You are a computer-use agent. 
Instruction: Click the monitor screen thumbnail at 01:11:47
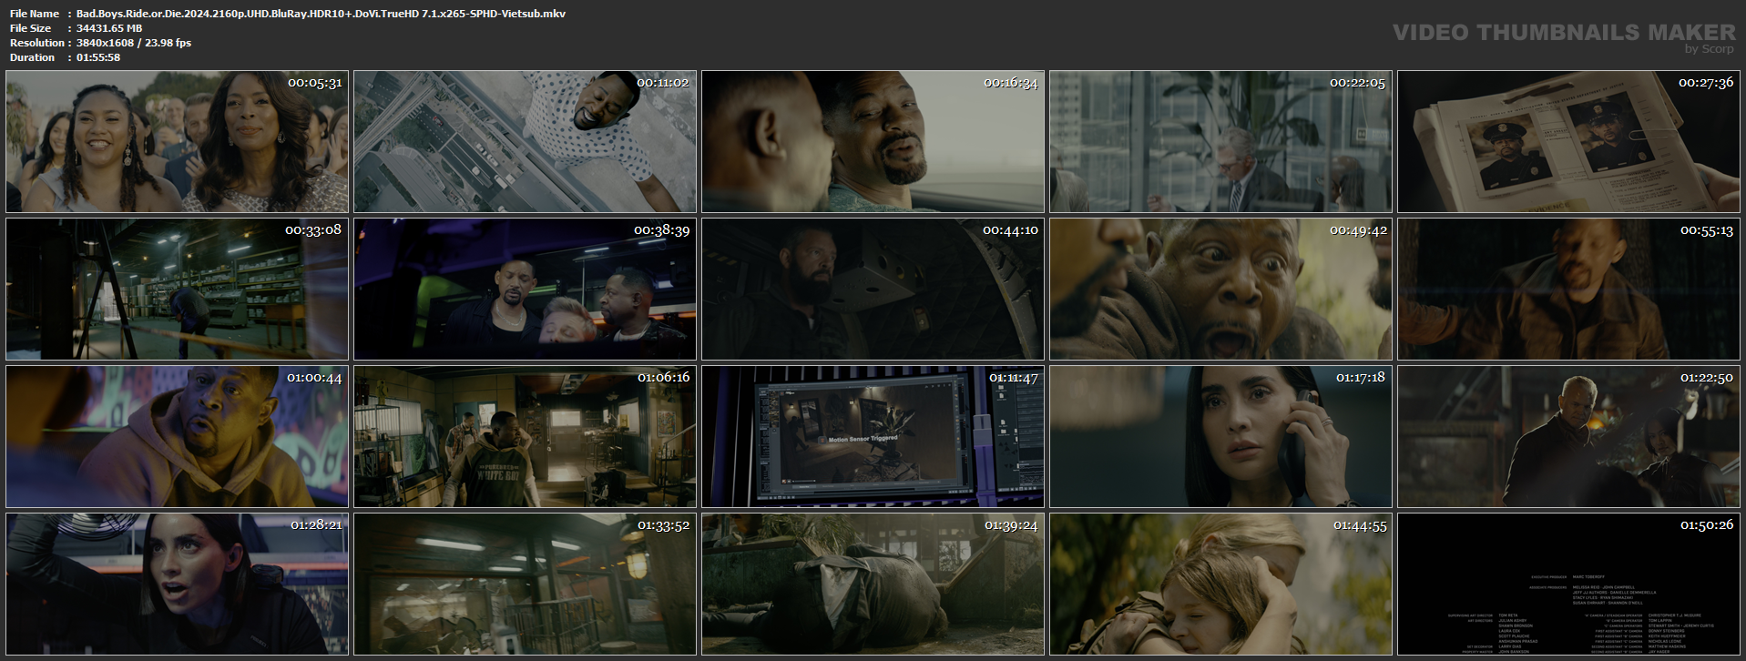[x=873, y=436]
